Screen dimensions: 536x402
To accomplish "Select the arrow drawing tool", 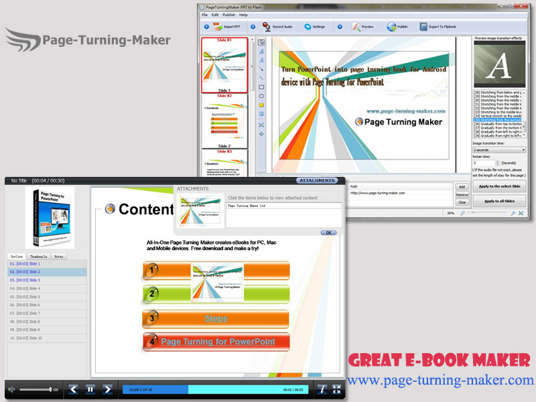I will [261, 69].
